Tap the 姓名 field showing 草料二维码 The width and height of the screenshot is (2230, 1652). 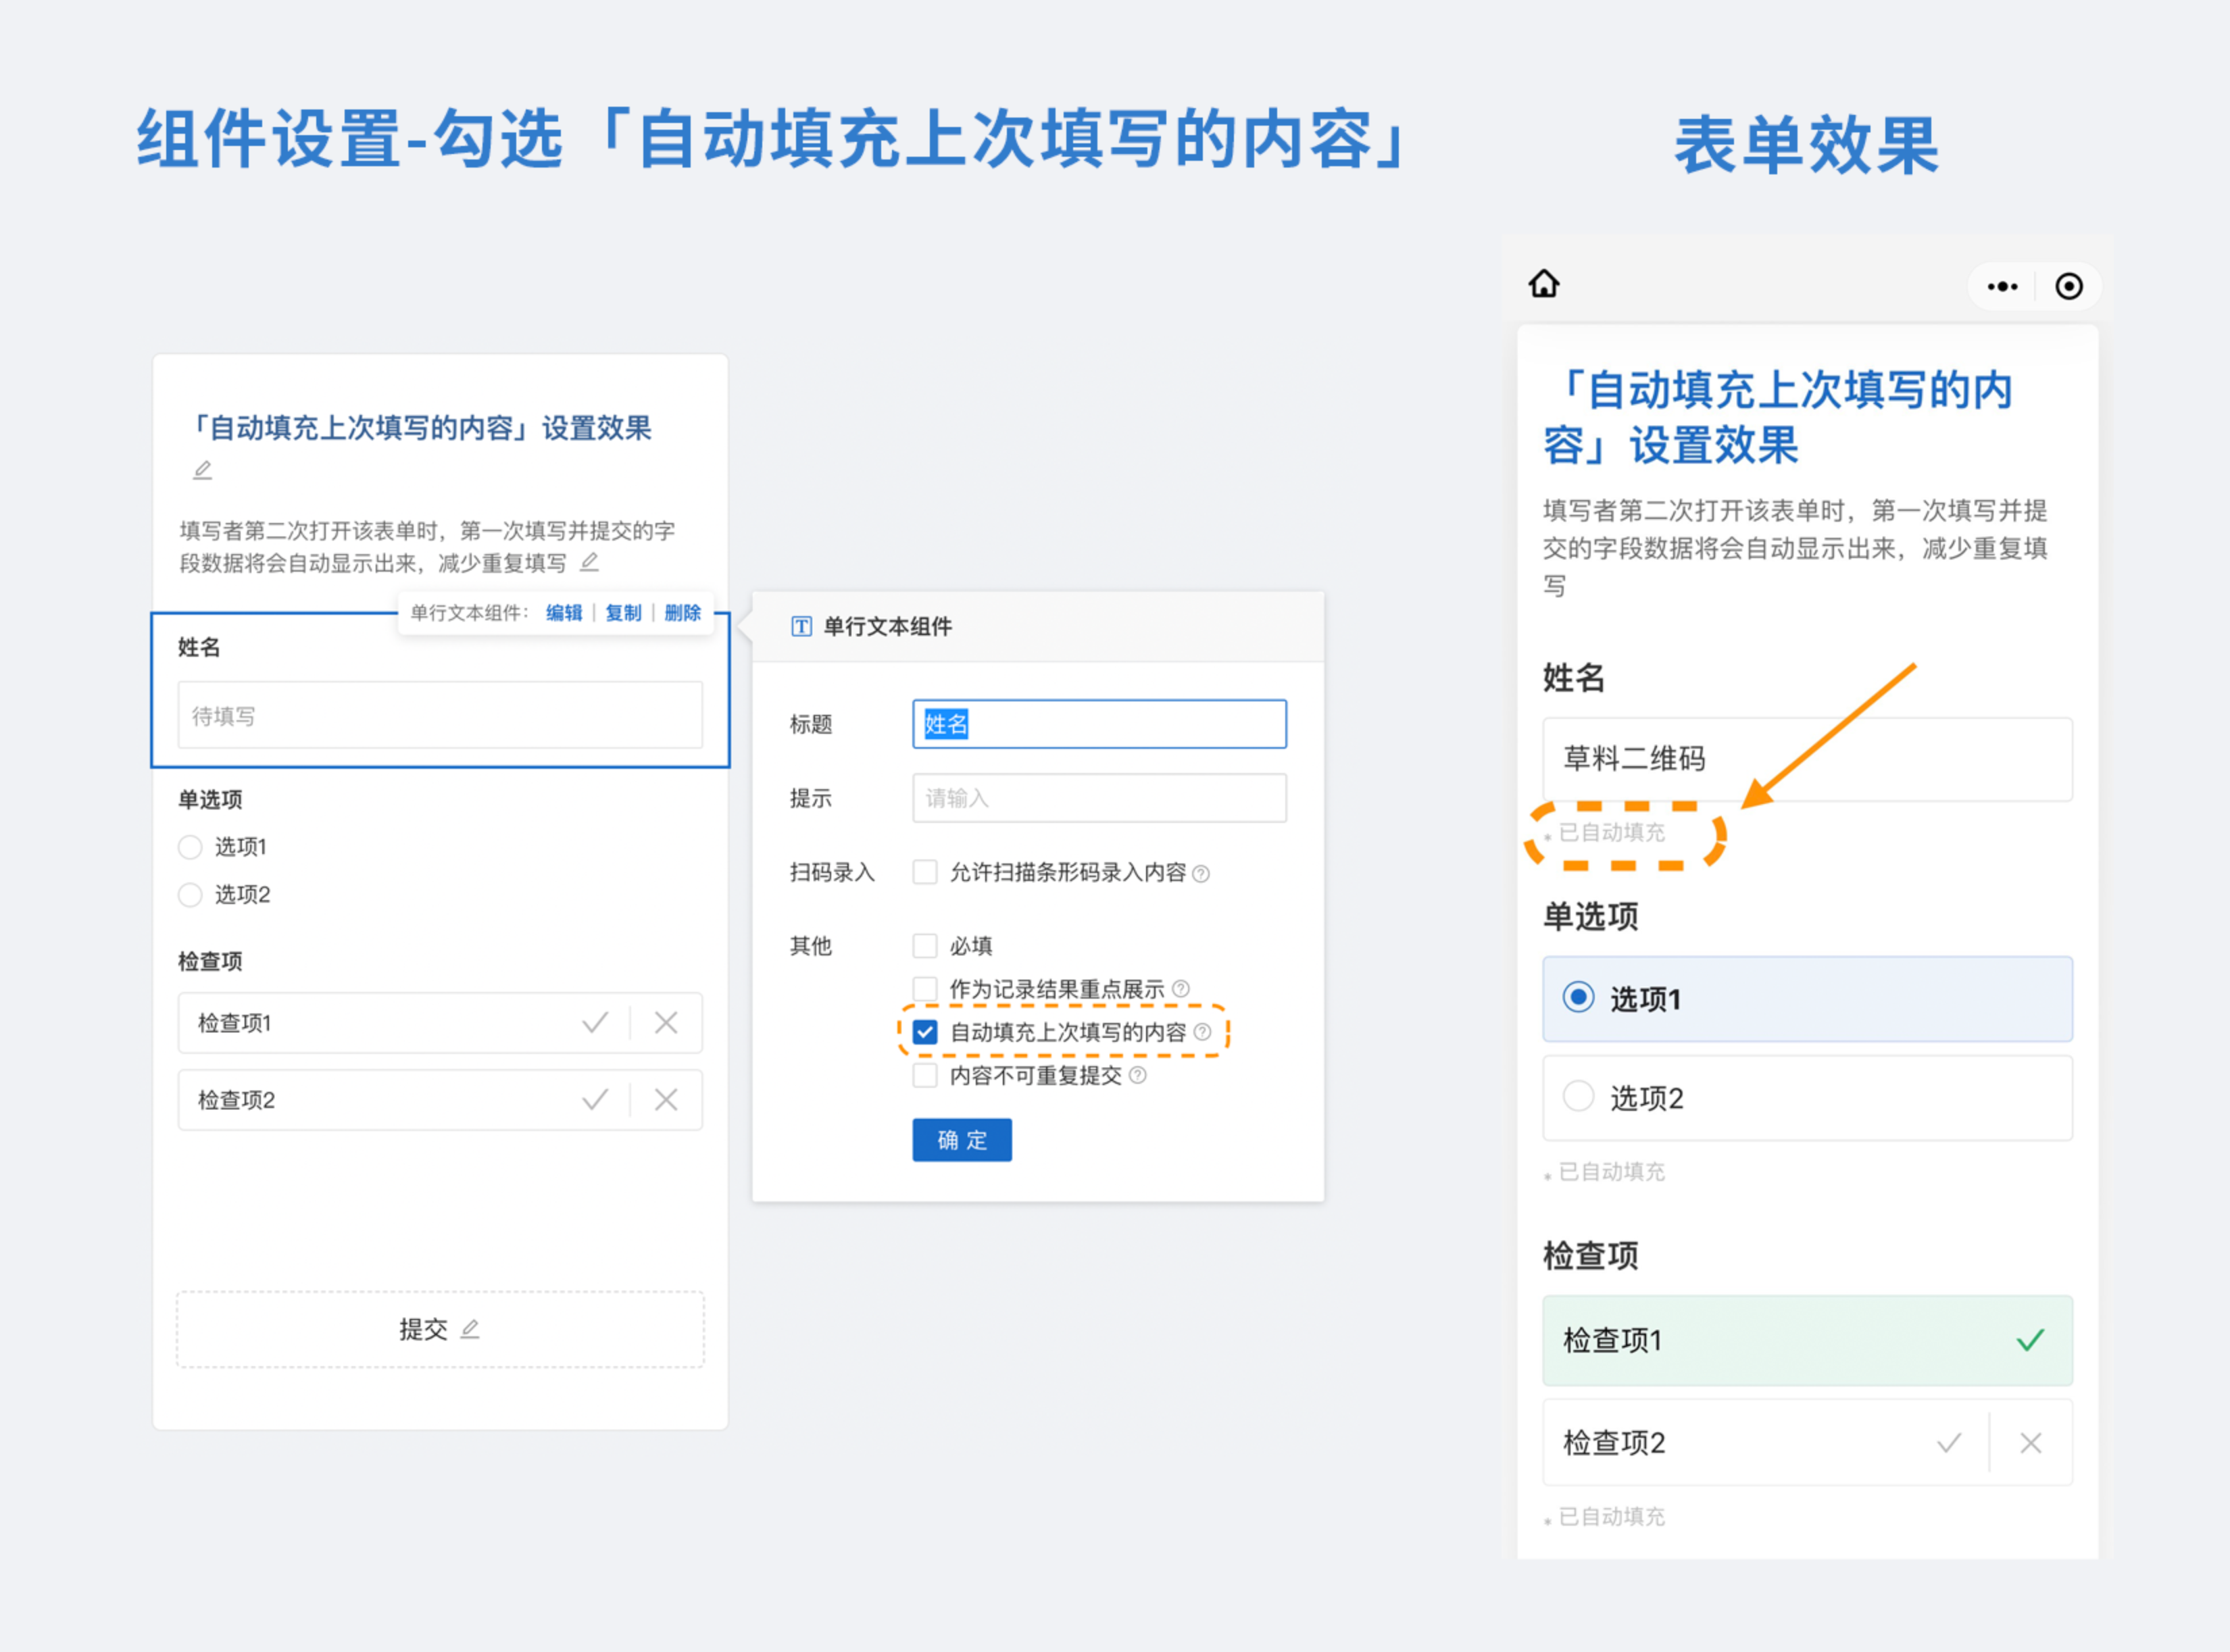click(1807, 759)
